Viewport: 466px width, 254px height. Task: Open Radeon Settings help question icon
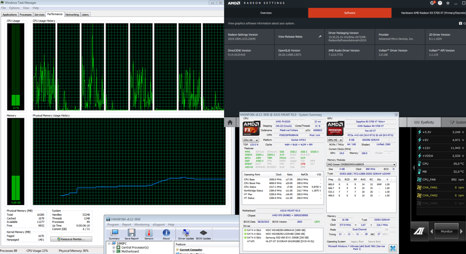(440, 3)
